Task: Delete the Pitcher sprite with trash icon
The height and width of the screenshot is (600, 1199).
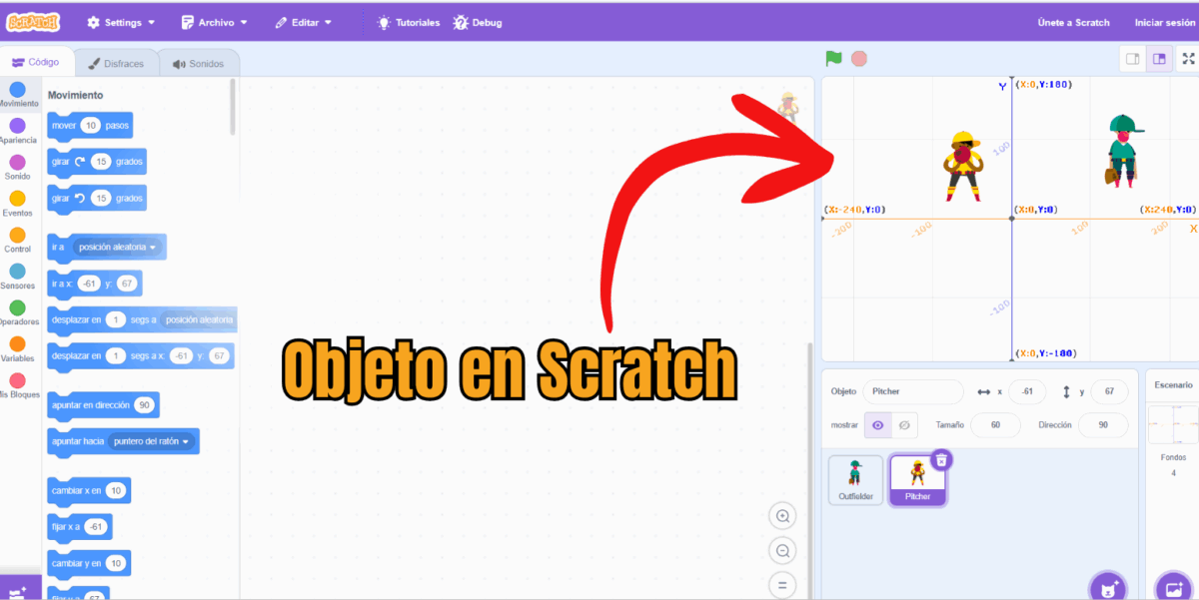Action: click(941, 459)
